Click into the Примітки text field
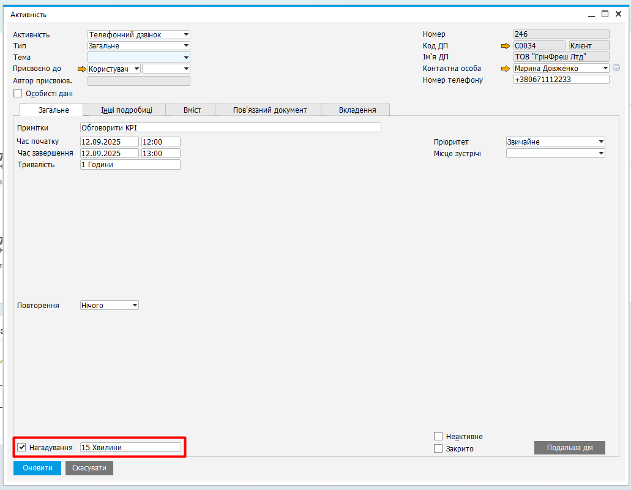The width and height of the screenshot is (631, 490). click(x=230, y=127)
